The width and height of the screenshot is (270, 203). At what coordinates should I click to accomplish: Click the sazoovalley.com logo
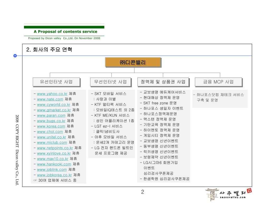point(229,195)
